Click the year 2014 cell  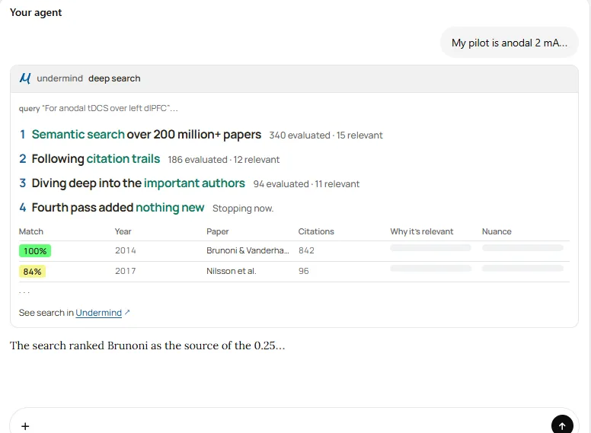pyautogui.click(x=125, y=250)
